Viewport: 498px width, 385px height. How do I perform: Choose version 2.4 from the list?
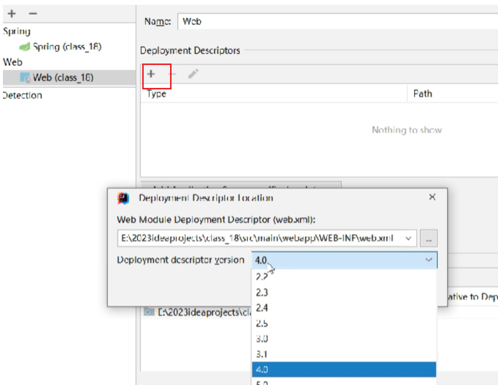(344, 308)
